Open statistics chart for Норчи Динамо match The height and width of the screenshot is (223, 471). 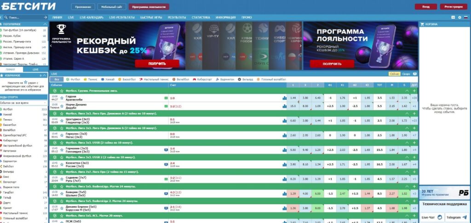[284, 106]
